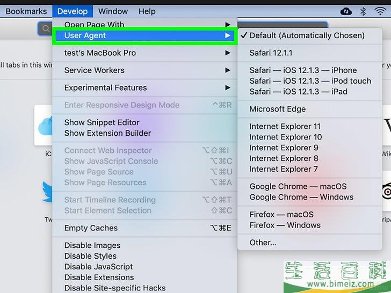Click Show Page Resources item
This screenshot has height=293, width=391.
click(144, 182)
